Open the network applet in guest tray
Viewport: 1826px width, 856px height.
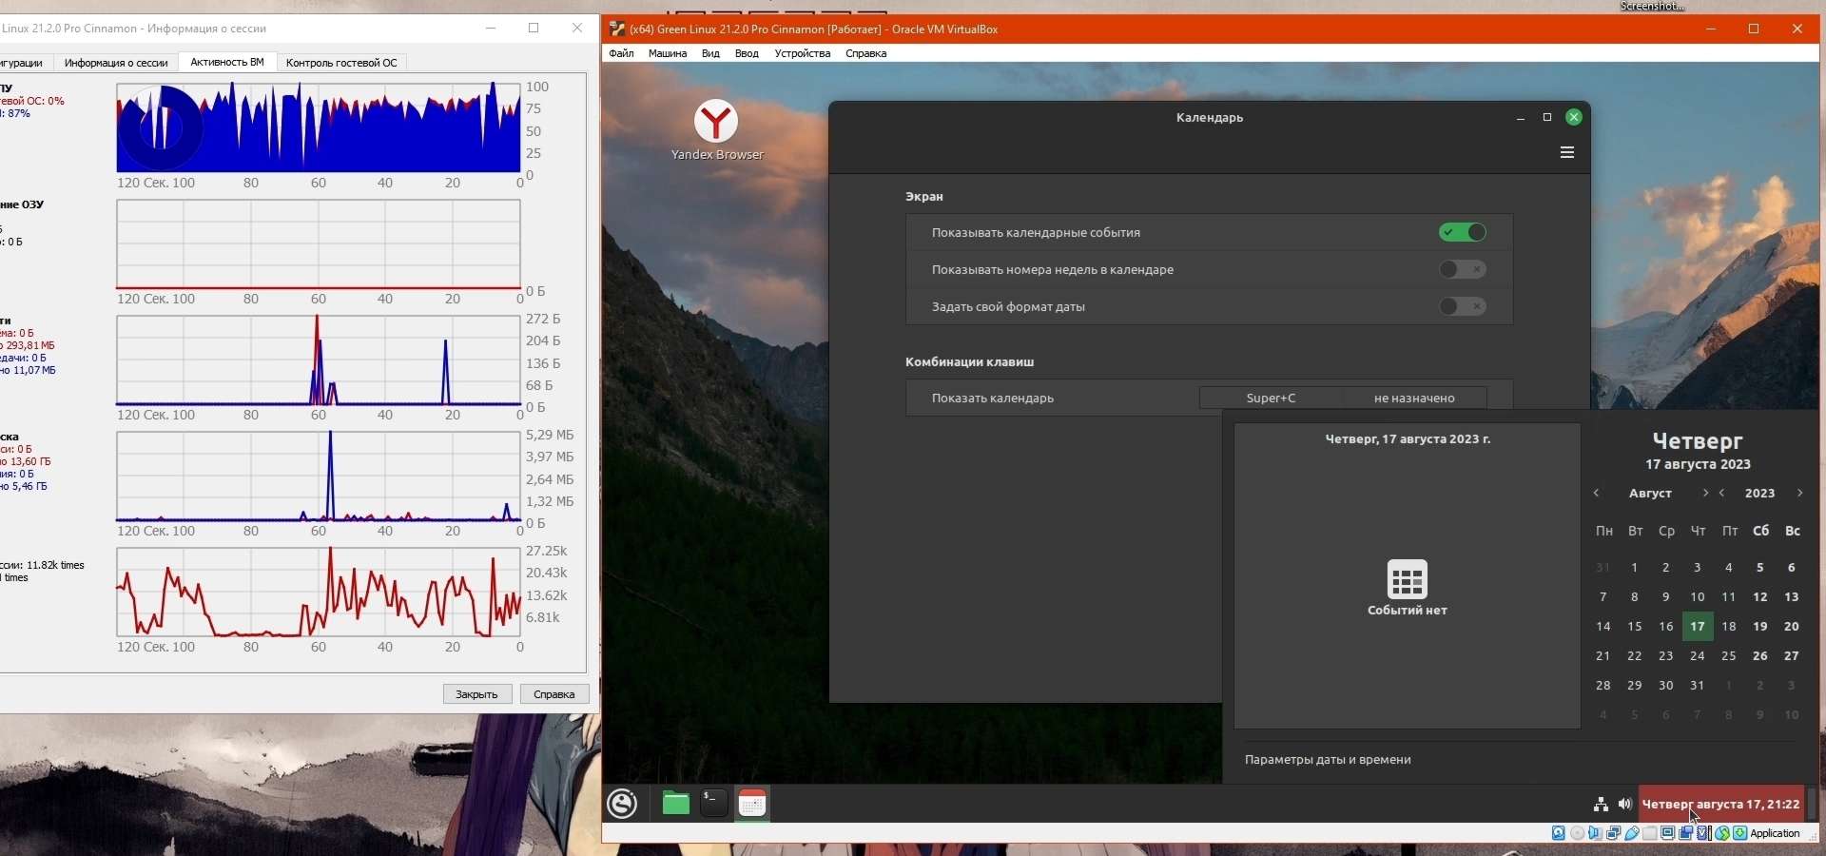click(1601, 805)
